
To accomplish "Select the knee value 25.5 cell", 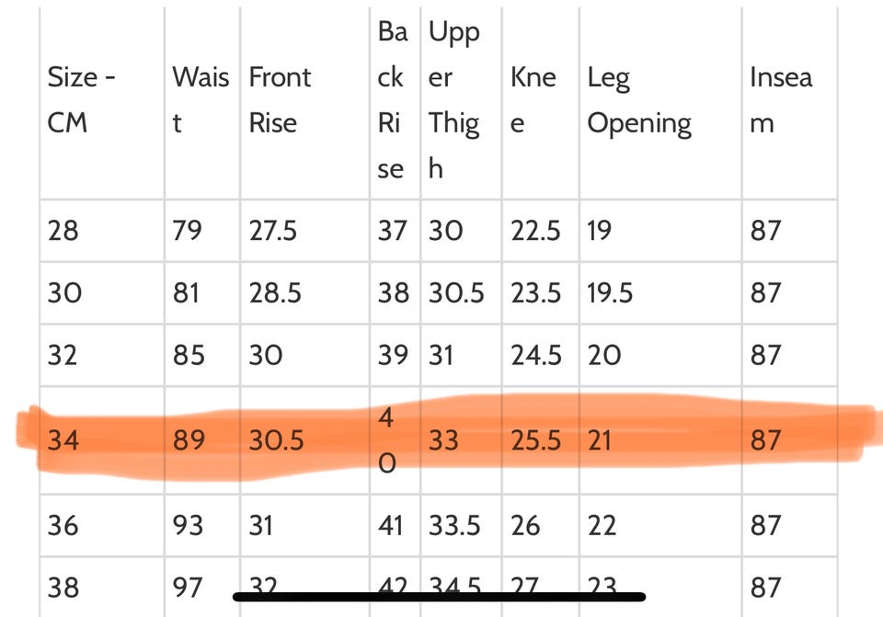I will click(x=536, y=440).
